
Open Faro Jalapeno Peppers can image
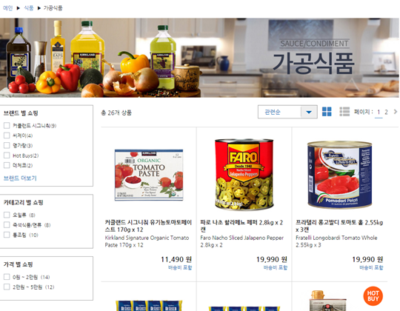[x=244, y=175]
